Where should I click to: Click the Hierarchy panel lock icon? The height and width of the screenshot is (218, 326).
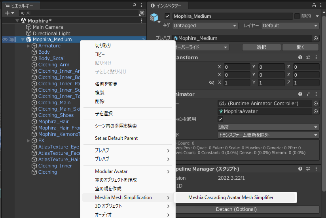tap(135, 5)
